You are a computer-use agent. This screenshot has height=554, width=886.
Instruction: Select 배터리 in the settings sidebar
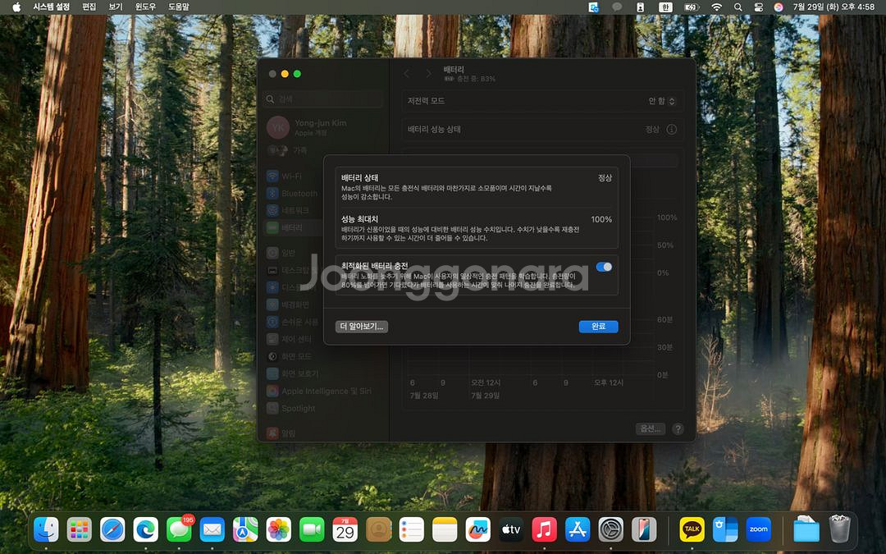pos(323,227)
